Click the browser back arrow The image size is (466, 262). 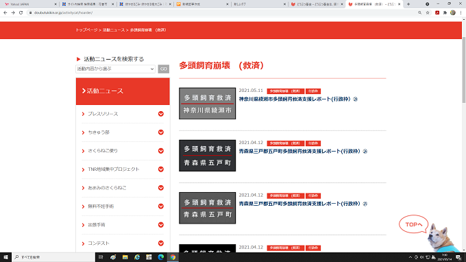pos(5,13)
